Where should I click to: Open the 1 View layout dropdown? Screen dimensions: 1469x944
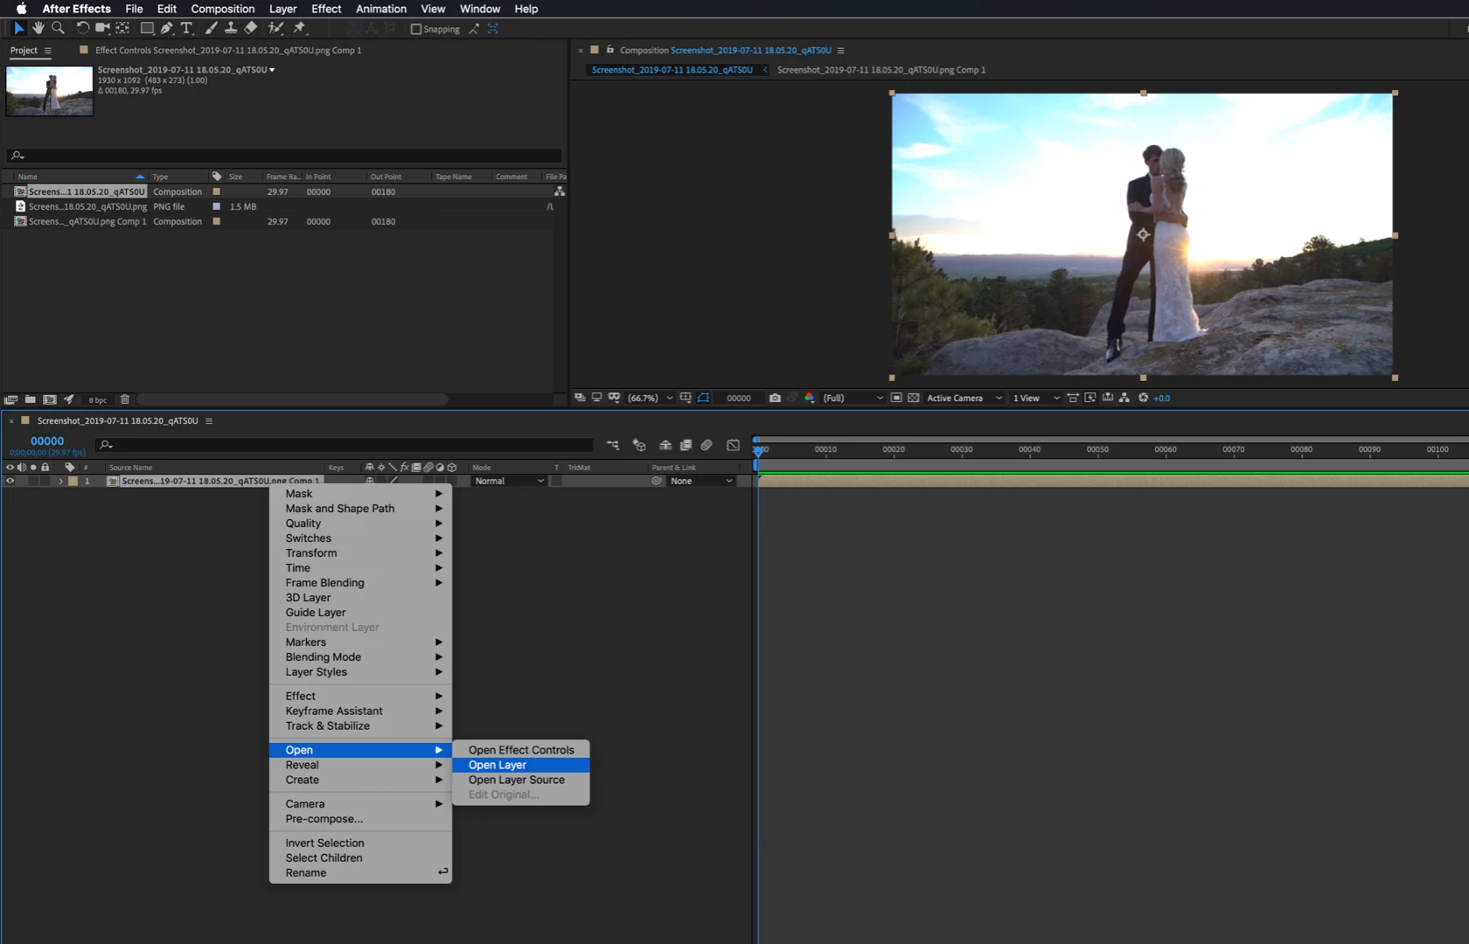(1036, 398)
